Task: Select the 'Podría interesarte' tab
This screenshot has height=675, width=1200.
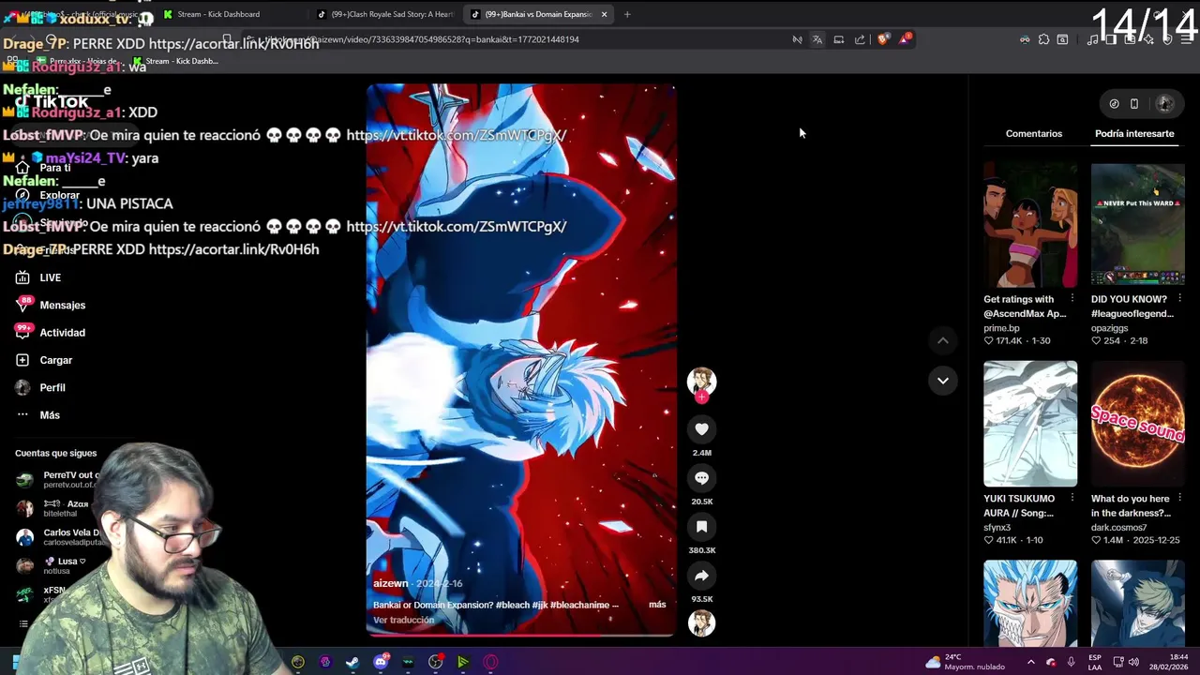Action: tap(1134, 133)
